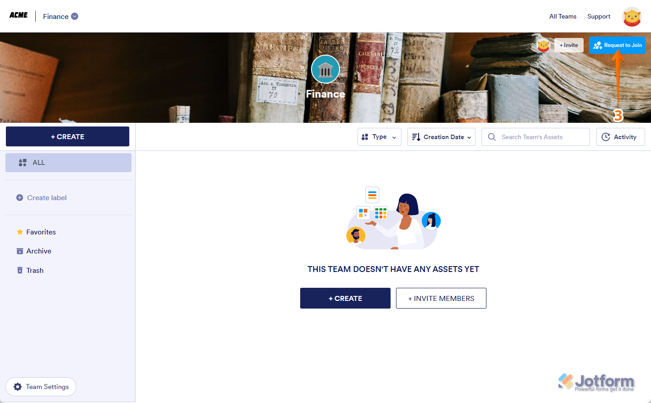This screenshot has width=651, height=403.
Task: Go to All Teams
Action: (563, 16)
